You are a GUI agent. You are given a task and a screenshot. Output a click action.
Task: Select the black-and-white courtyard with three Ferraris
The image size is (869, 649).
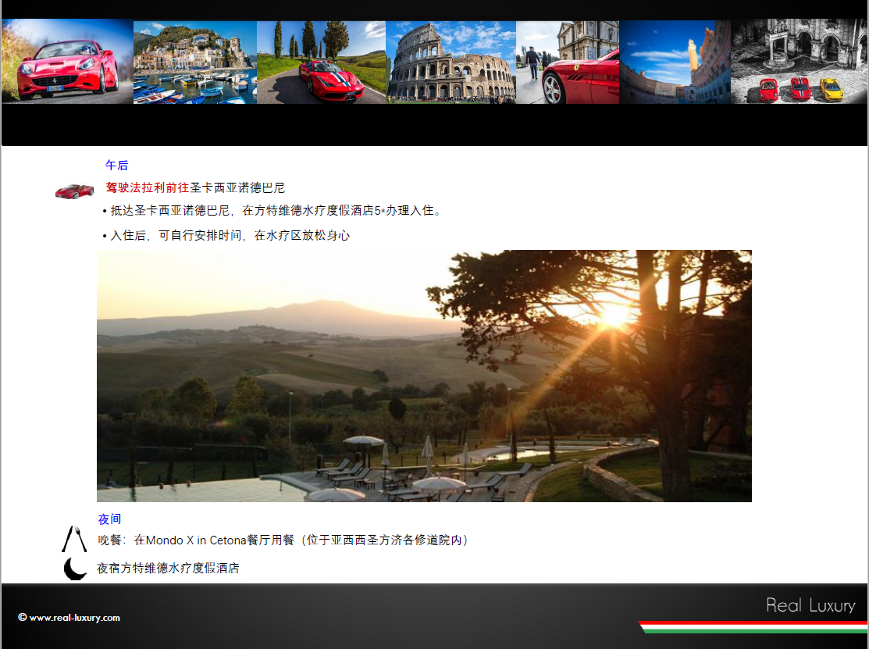800,62
